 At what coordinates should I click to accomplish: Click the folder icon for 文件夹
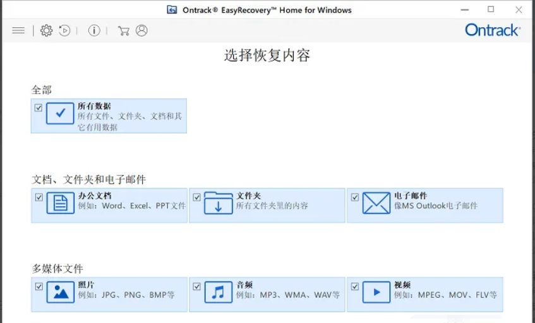219,203
